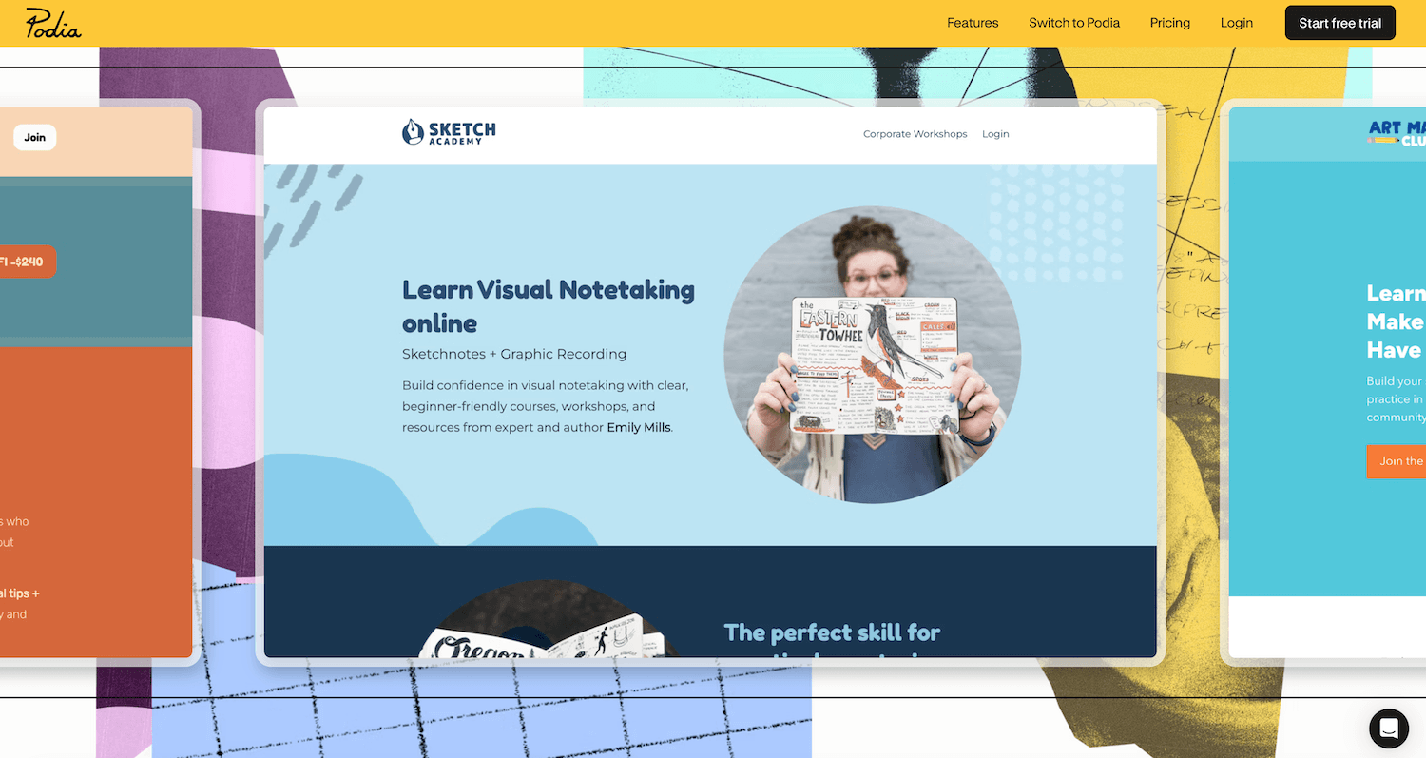Screen dimensions: 1426x758
Task: Click the Join button on left card
Action: pyautogui.click(x=34, y=137)
